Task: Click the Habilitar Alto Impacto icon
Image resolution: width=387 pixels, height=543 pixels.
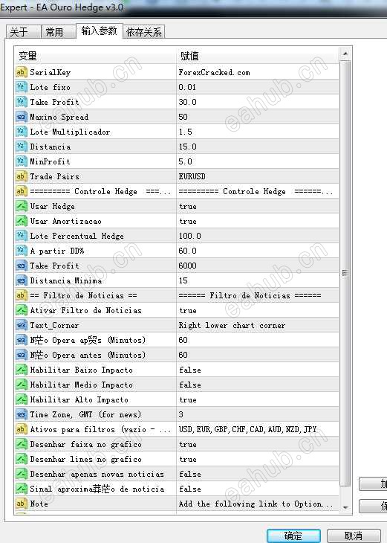Action: (x=21, y=399)
